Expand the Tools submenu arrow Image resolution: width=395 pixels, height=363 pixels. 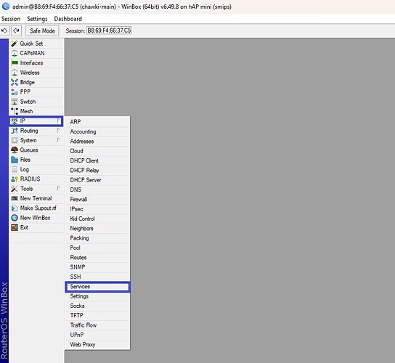58,189
